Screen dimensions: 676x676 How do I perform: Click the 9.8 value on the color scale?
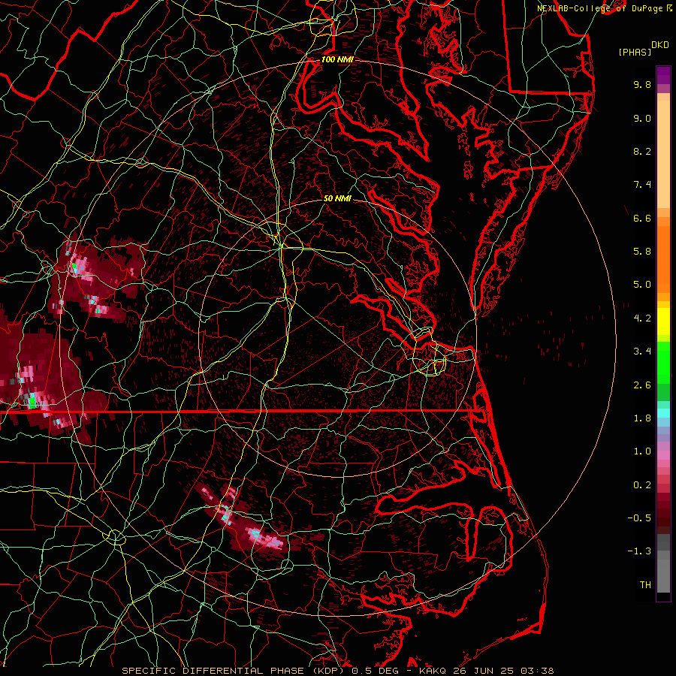coord(642,85)
